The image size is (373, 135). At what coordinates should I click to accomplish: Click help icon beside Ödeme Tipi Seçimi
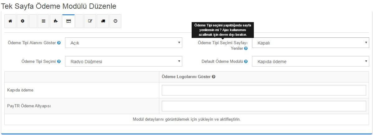pyautogui.click(x=59, y=61)
